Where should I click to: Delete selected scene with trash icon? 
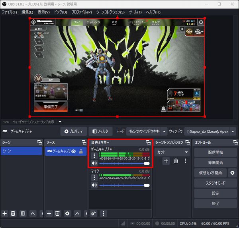[13, 214]
